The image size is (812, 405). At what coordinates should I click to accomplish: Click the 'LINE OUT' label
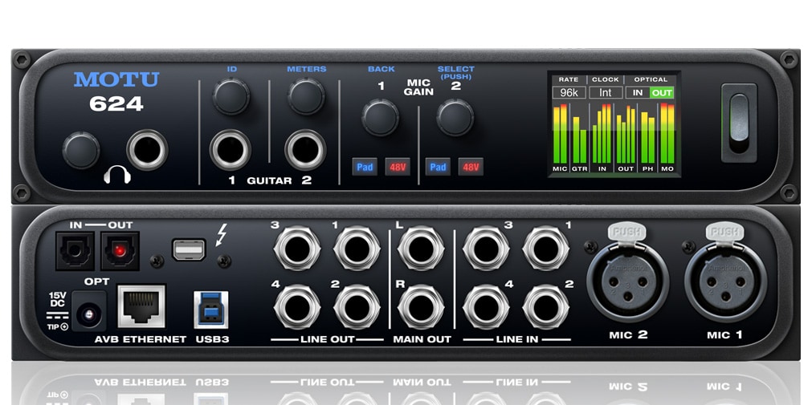tap(327, 340)
